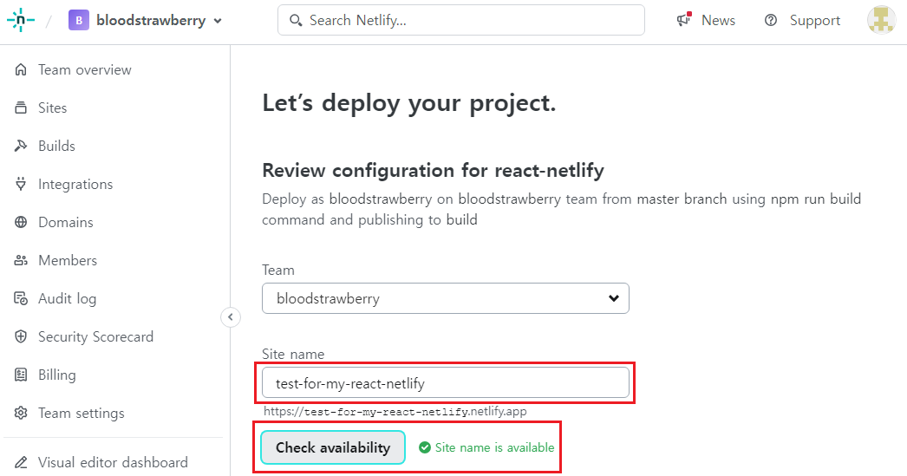The height and width of the screenshot is (476, 907).
Task: Click the Billing receipt icon
Action: pos(21,375)
